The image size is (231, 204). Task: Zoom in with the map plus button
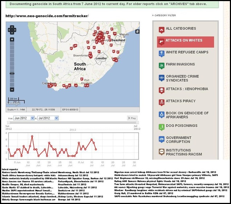tap(12, 40)
